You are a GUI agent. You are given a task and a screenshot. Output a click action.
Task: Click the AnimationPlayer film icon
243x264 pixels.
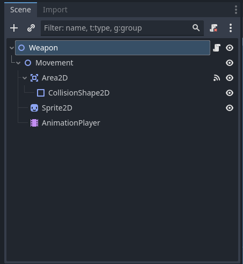pos(34,123)
